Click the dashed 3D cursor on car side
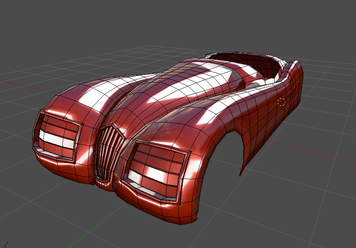 coord(281,102)
